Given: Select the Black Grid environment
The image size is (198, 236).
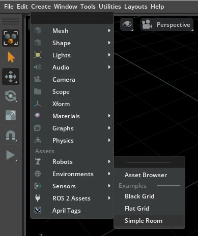Looking at the screenshot, I should [x=139, y=196].
